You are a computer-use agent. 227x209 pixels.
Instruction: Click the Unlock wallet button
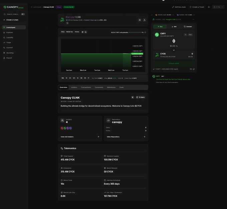click(x=174, y=63)
